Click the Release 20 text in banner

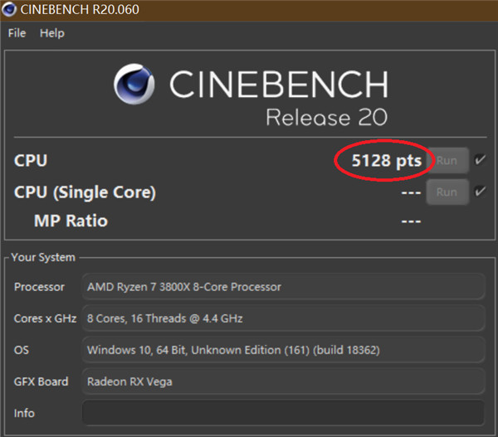(326, 117)
